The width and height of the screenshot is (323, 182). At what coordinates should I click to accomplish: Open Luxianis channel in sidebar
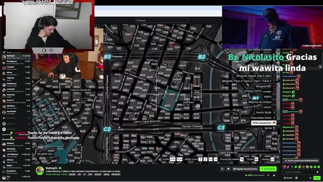point(16,68)
